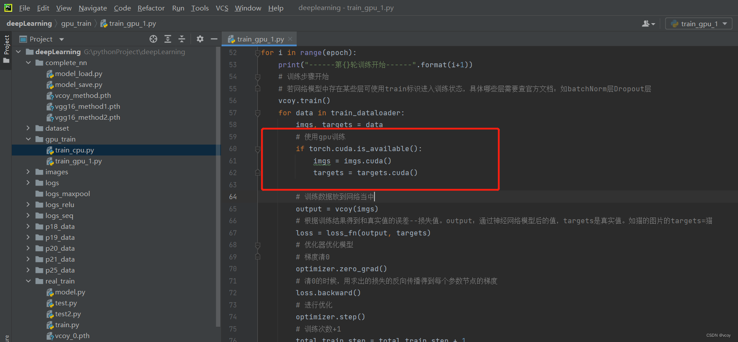738x342 pixels.
Task: Open the VCS menu
Action: pos(222,8)
